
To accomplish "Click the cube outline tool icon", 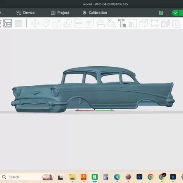I will (144, 23).
